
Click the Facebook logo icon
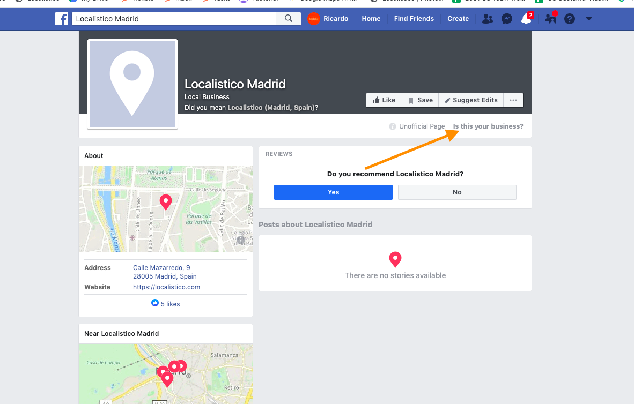point(62,19)
